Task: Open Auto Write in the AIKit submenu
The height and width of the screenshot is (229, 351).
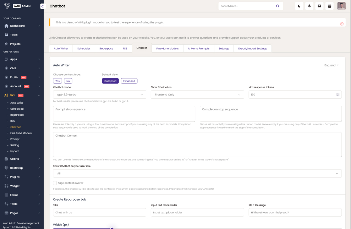Action: [x=17, y=103]
